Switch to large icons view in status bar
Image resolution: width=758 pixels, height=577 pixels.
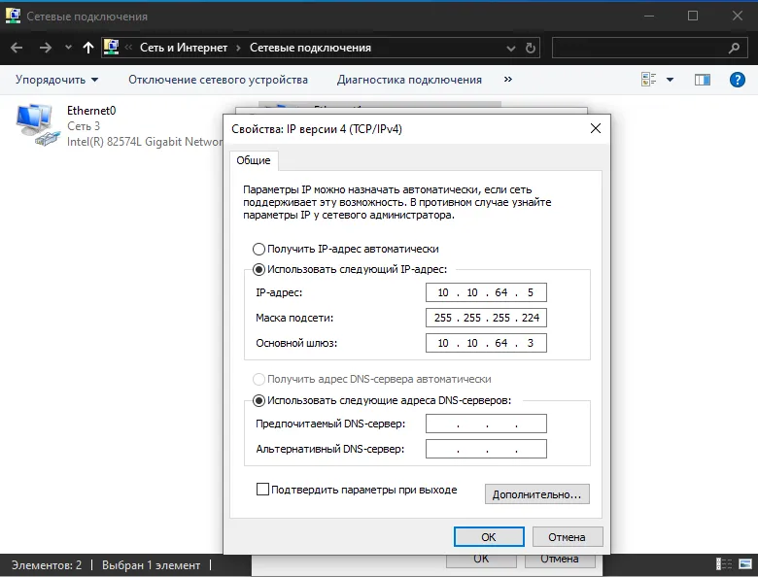(x=745, y=564)
